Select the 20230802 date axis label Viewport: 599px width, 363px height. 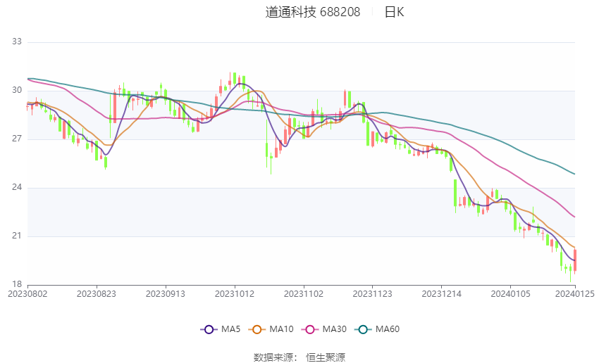click(x=27, y=294)
